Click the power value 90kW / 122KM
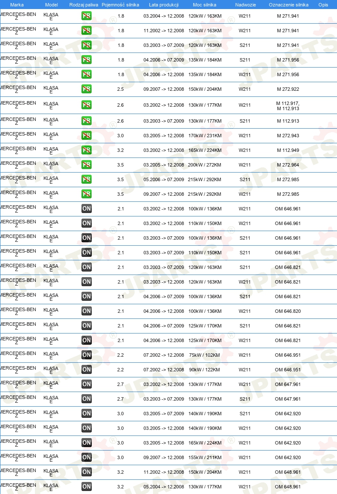This screenshot has height=494, width=337. pyautogui.click(x=204, y=370)
